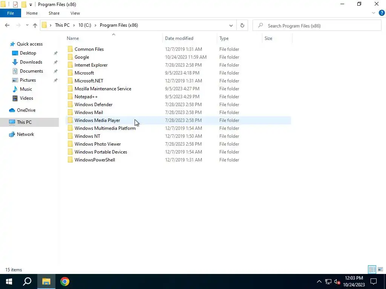The image size is (386, 289).
Task: Sort by the Size column header
Action: click(268, 38)
